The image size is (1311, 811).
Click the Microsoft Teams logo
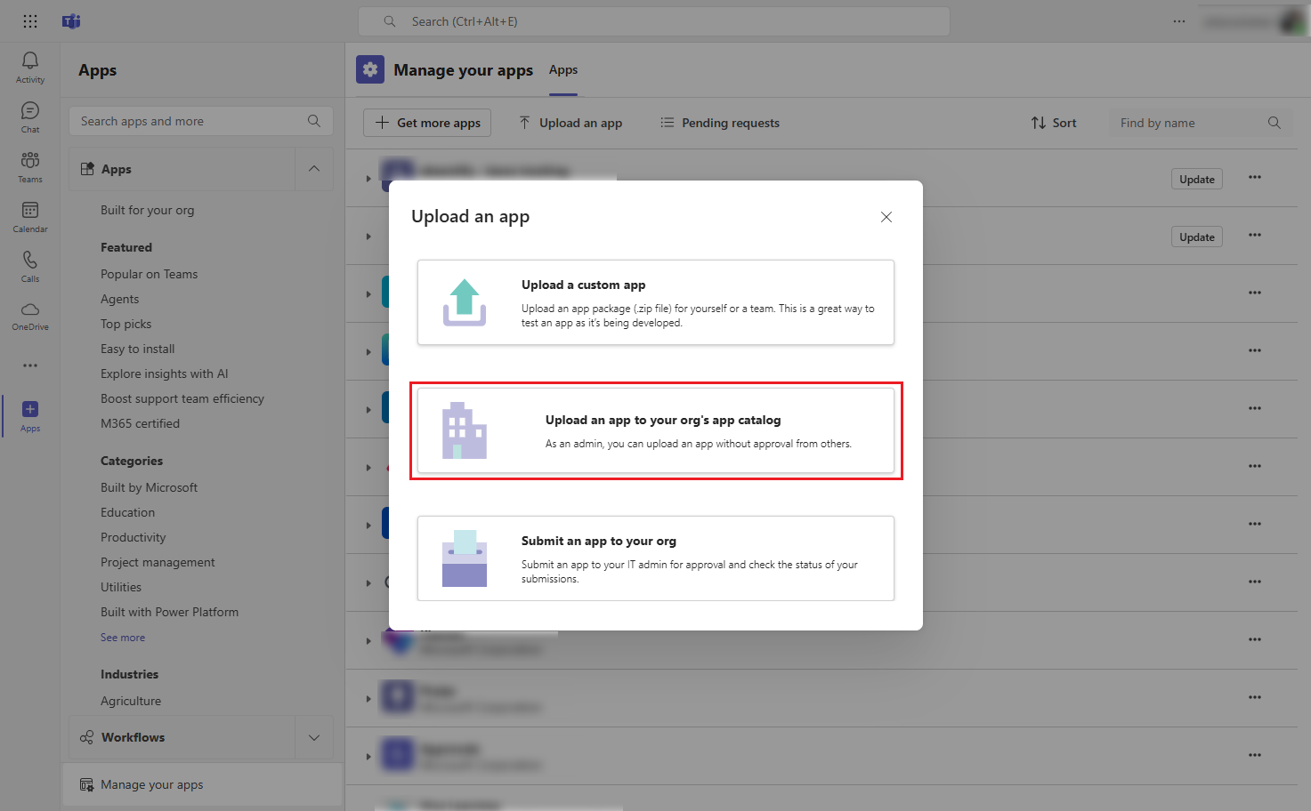(70, 20)
